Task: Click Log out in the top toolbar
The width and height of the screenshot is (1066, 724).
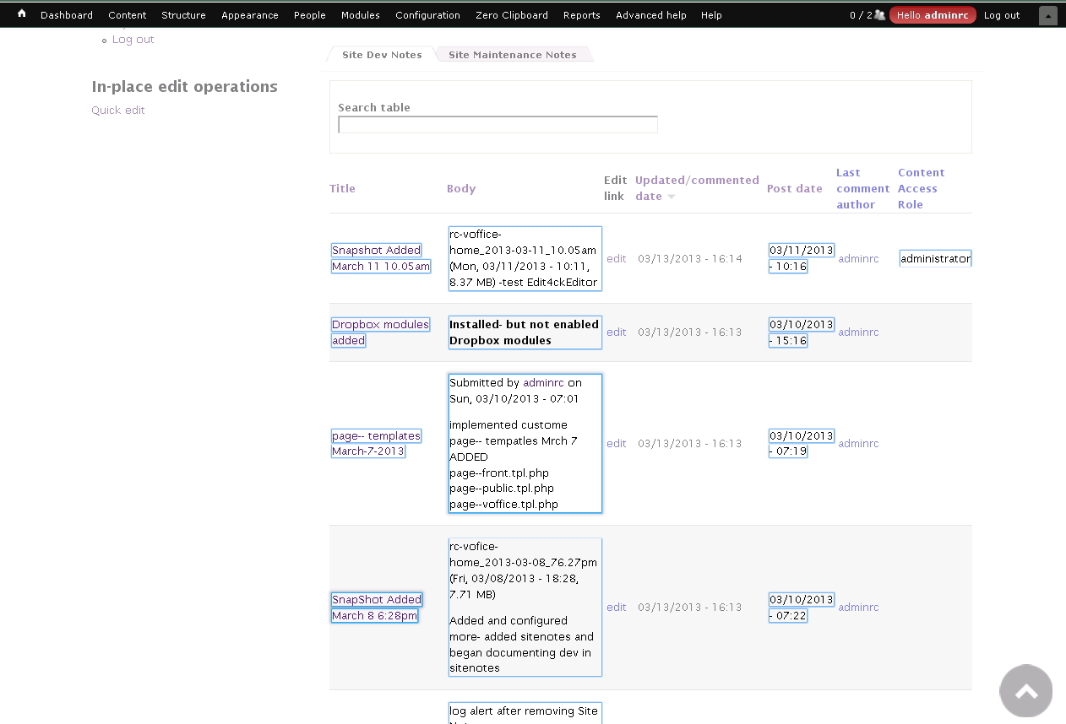Action: pos(1001,14)
